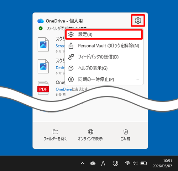Select ヘルプの表示(G) menu item
This screenshot has width=178, height=171.
104,68
